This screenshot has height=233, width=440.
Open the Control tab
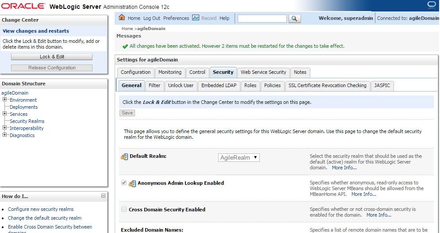(197, 73)
